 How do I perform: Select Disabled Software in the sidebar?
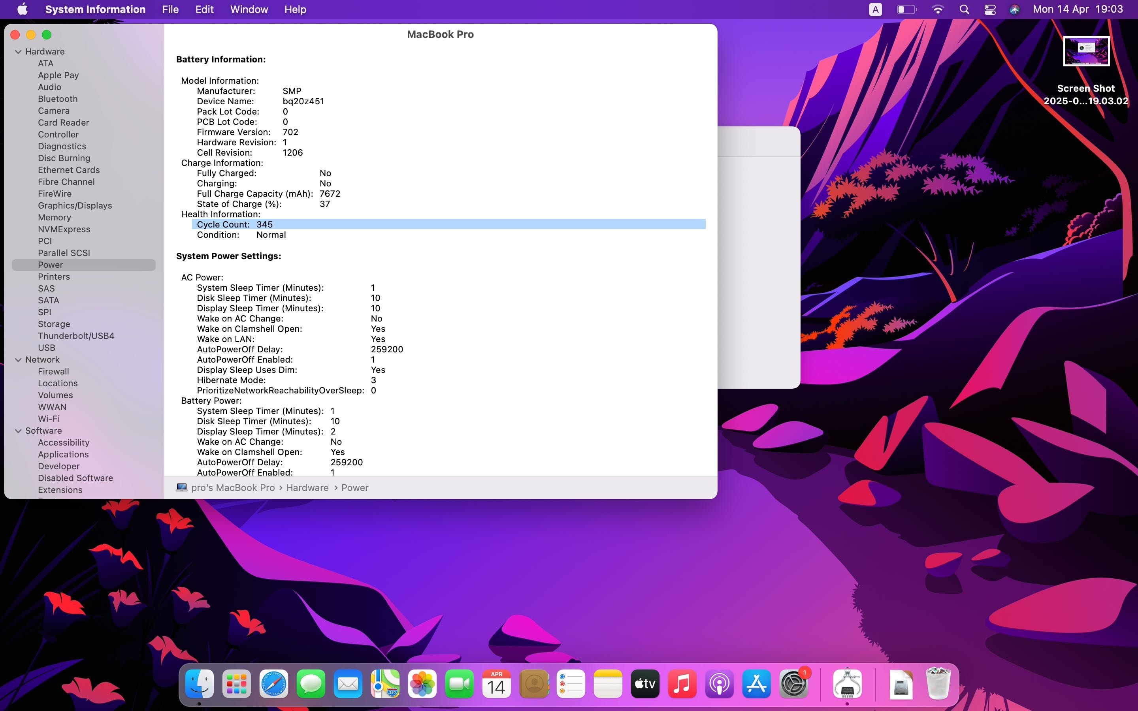click(76, 478)
